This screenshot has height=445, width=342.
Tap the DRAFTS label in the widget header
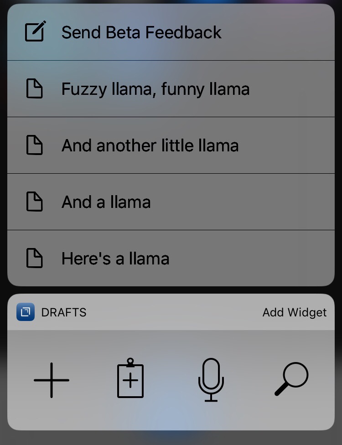[63, 312]
